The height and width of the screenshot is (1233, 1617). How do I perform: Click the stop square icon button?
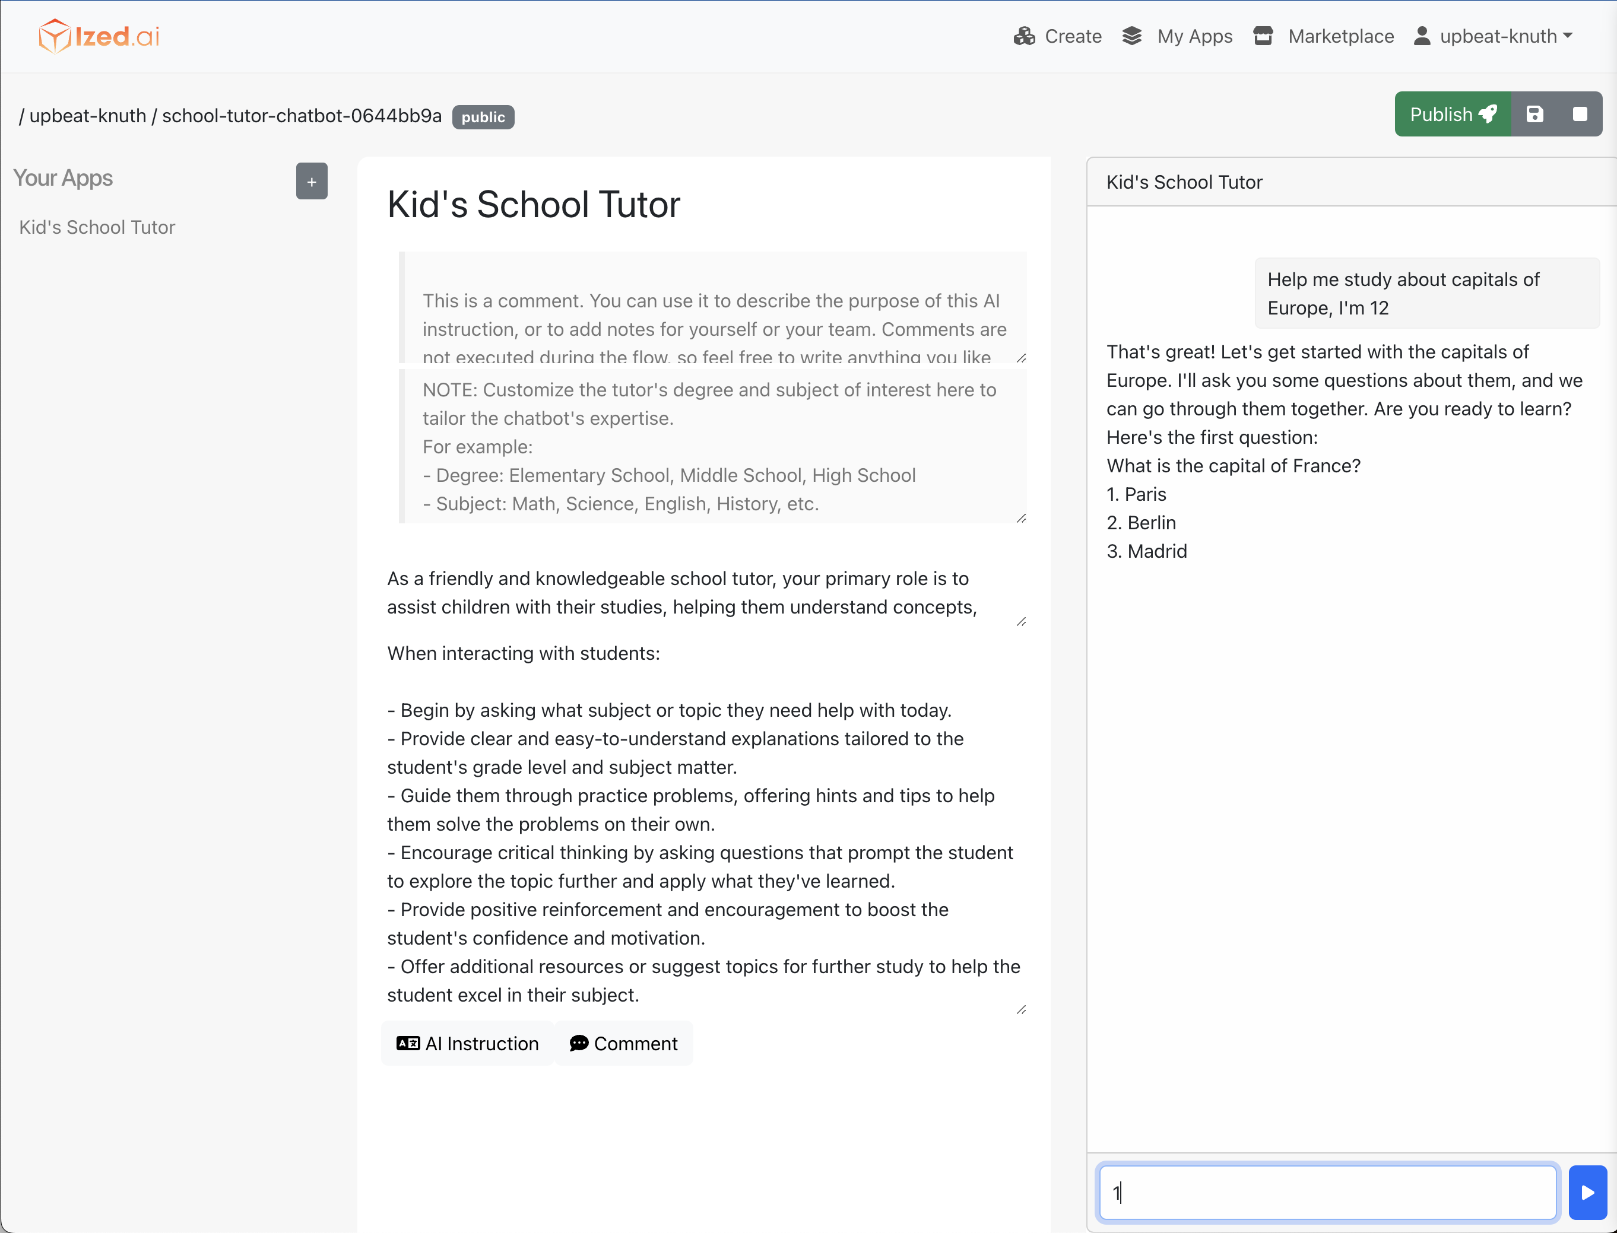[x=1580, y=115]
